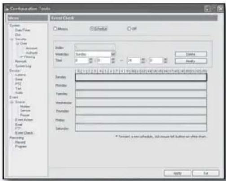The image size is (226, 181).
Task: Click the Monday schedule bar
Action: point(141,86)
